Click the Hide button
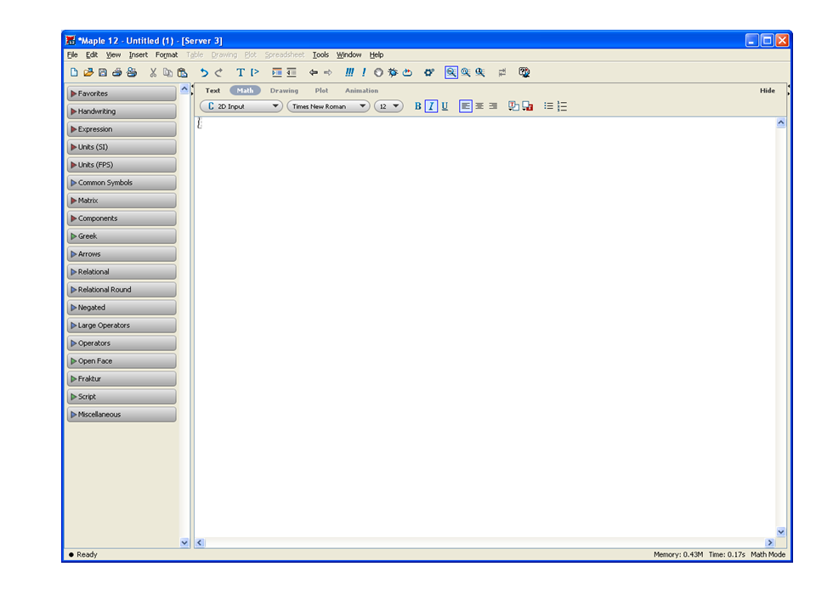This screenshot has width=816, height=612. (x=767, y=91)
